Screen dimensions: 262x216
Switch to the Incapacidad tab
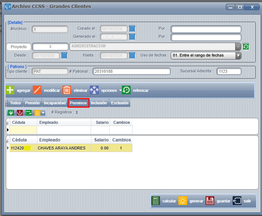pos(55,103)
